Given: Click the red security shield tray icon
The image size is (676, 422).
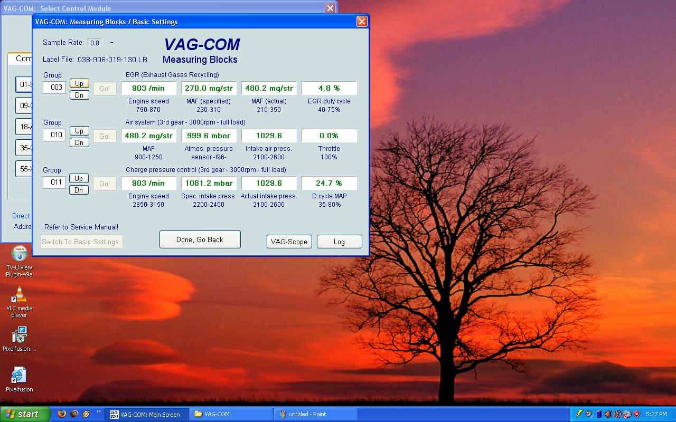Looking at the screenshot, I should coord(636,414).
